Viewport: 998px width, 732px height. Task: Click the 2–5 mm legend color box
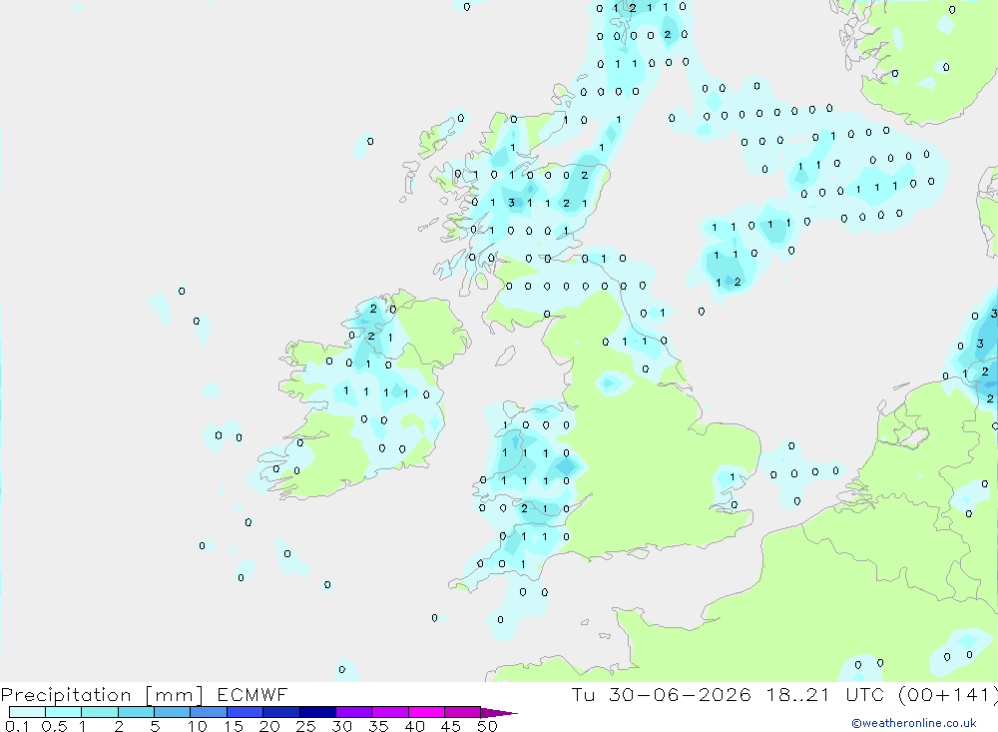(x=136, y=712)
